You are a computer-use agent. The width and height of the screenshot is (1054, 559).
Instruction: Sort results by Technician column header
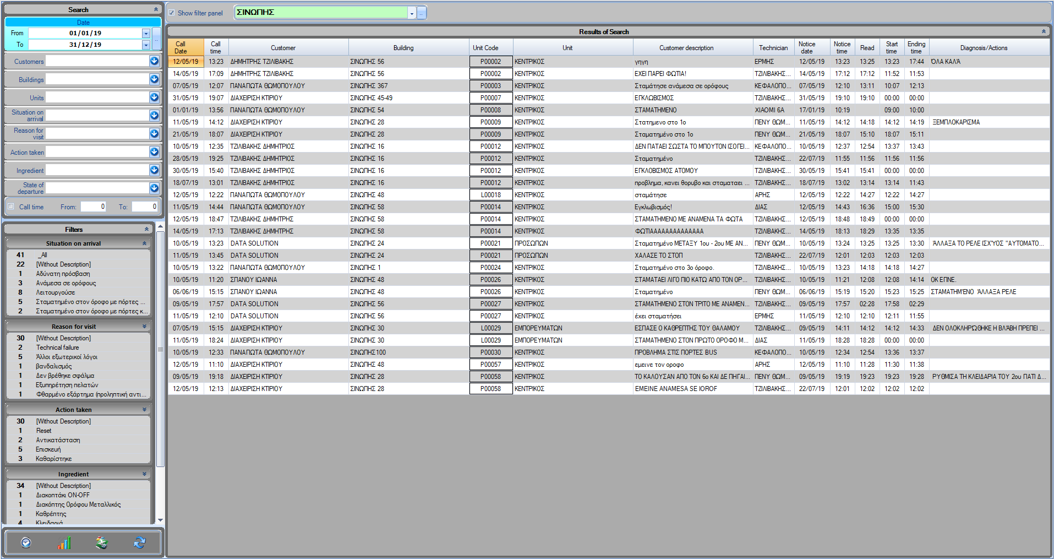[x=773, y=48]
